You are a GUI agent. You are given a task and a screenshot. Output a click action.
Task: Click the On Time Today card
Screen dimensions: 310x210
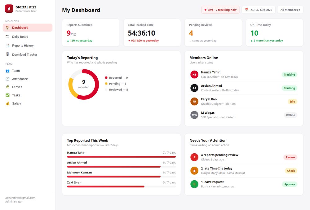point(274,33)
